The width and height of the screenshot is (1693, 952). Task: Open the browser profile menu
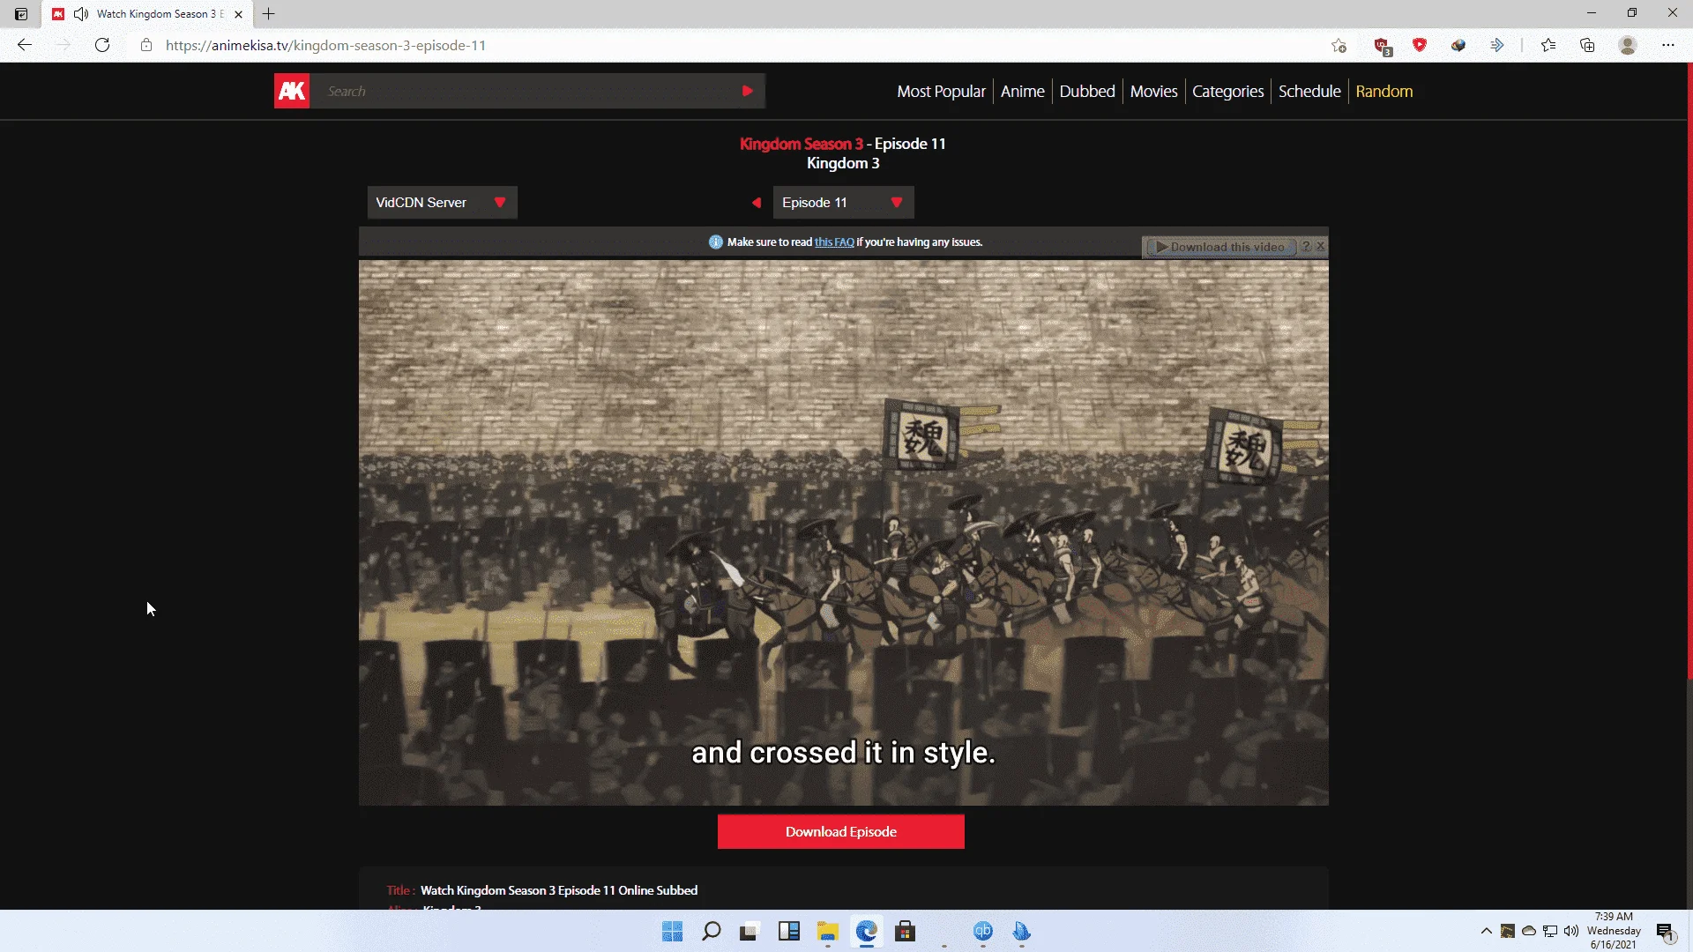(1628, 45)
